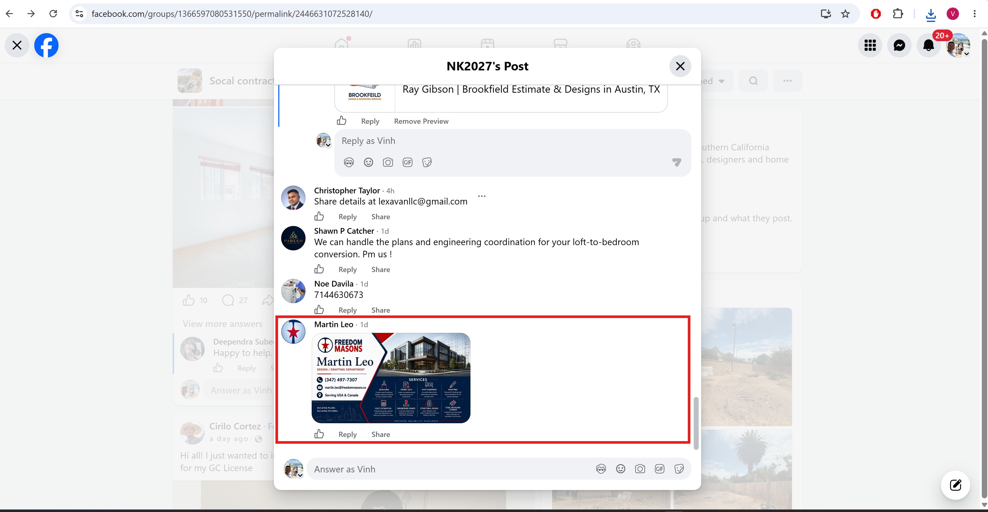Like Christopher Taylor's comment

tap(319, 216)
